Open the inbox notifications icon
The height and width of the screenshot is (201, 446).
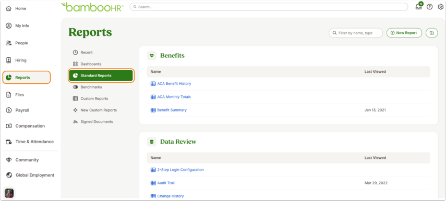(x=419, y=7)
